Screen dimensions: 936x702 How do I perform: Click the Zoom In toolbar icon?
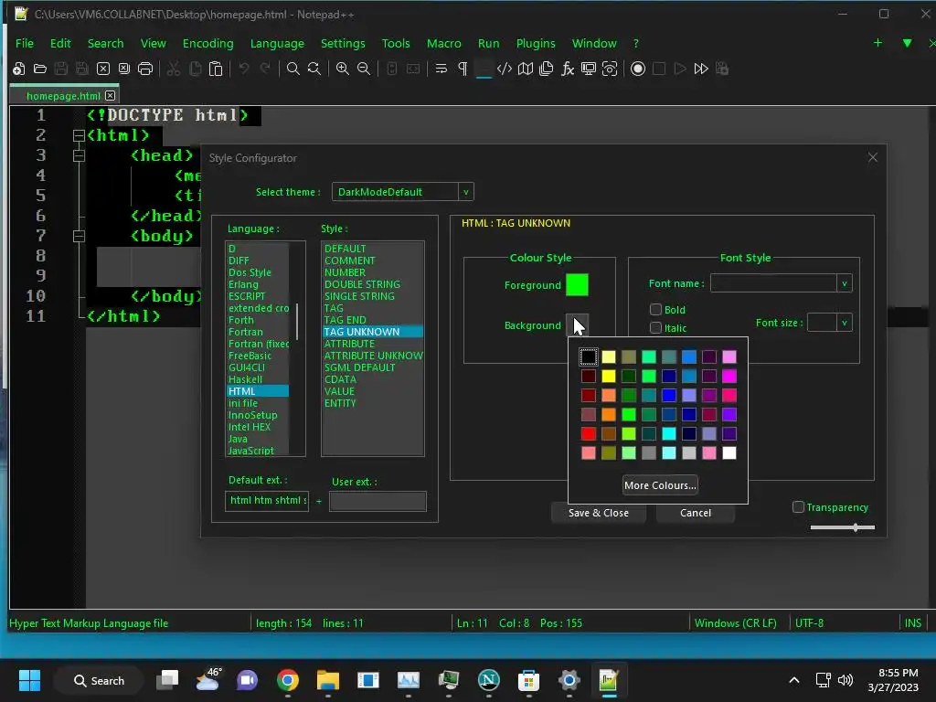tap(343, 69)
